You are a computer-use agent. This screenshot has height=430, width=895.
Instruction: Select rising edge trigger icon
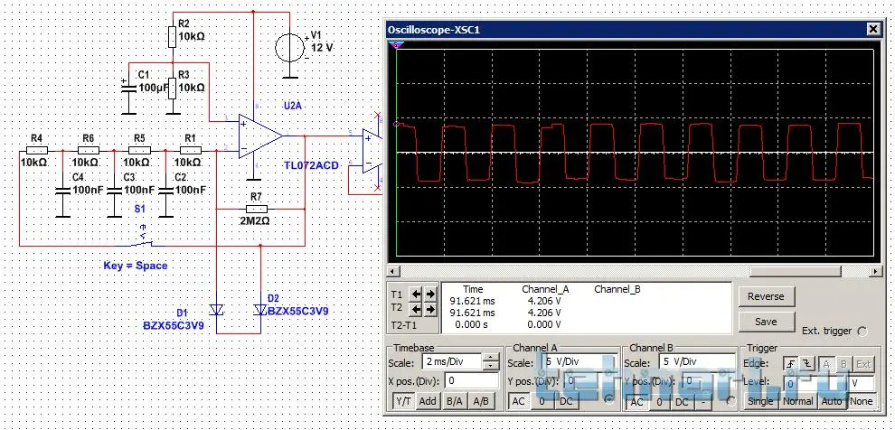pos(792,364)
